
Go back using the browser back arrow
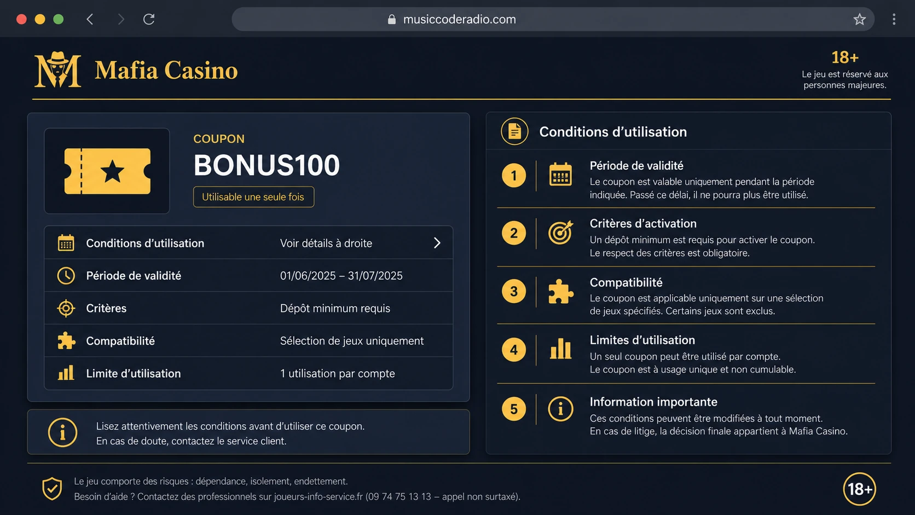90,19
